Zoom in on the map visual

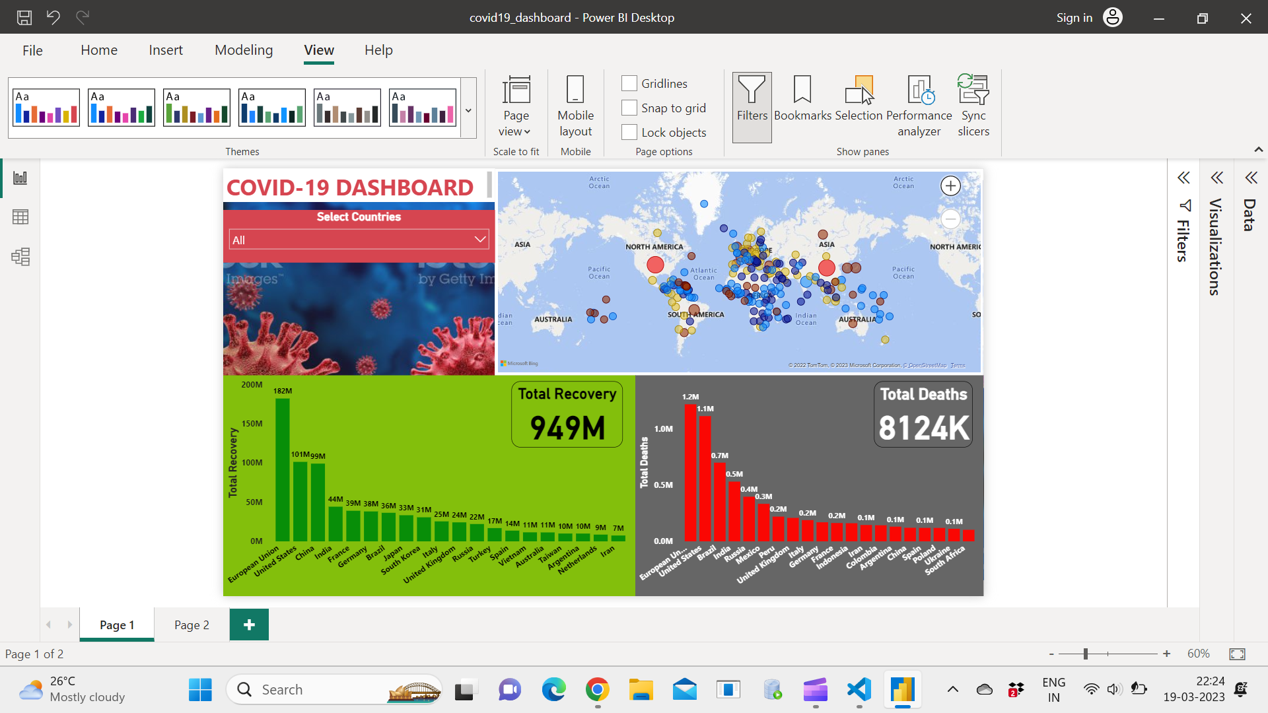[x=950, y=186]
